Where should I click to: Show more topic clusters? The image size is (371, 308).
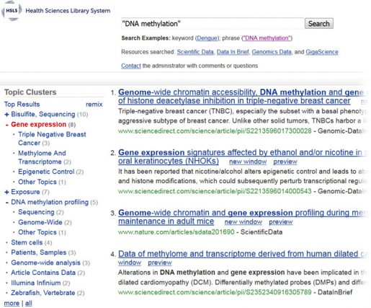(12, 304)
